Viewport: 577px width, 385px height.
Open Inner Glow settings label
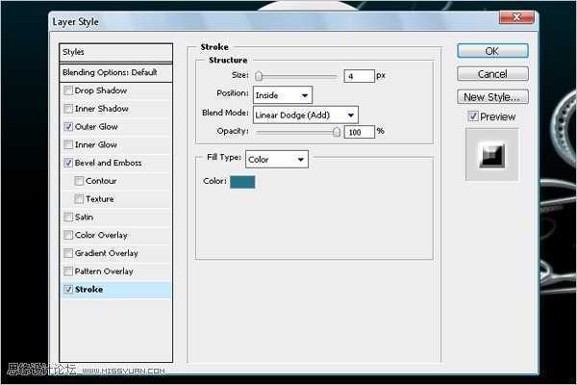click(95, 144)
